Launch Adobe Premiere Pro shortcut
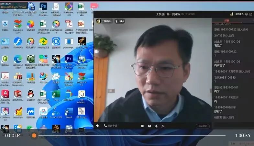Screen dimensions: 254x146 coord(69,59)
